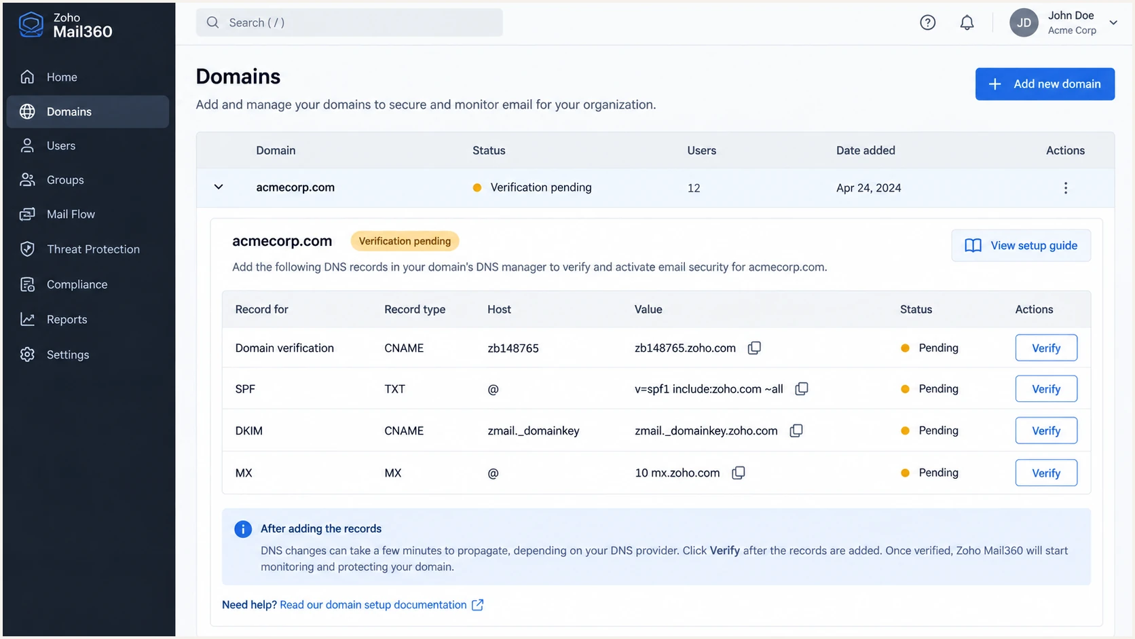Open Users in the sidebar
This screenshot has width=1135, height=639.
[88, 145]
